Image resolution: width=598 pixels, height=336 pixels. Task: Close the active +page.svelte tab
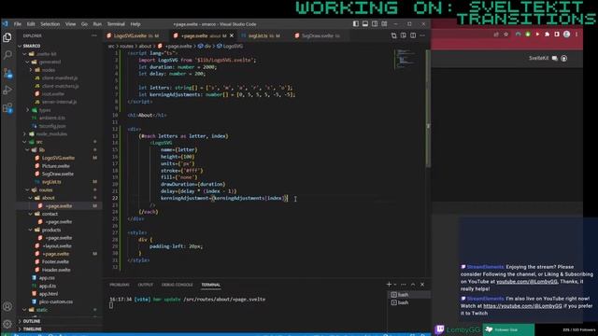232,35
